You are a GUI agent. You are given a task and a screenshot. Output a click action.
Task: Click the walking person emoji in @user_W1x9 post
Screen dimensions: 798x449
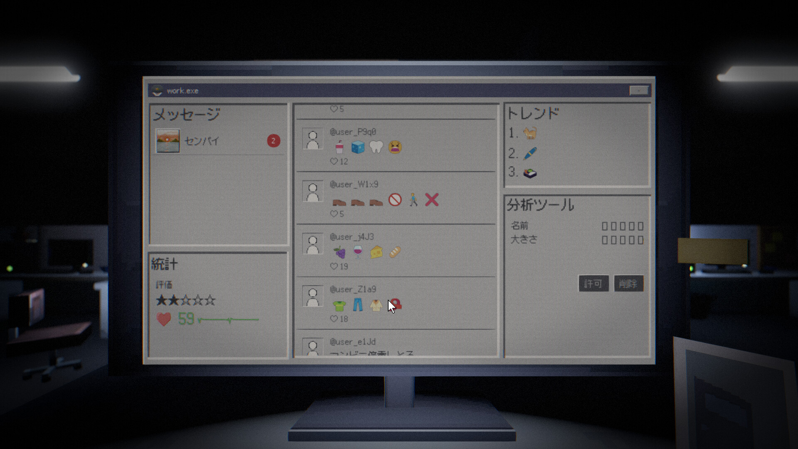point(413,200)
